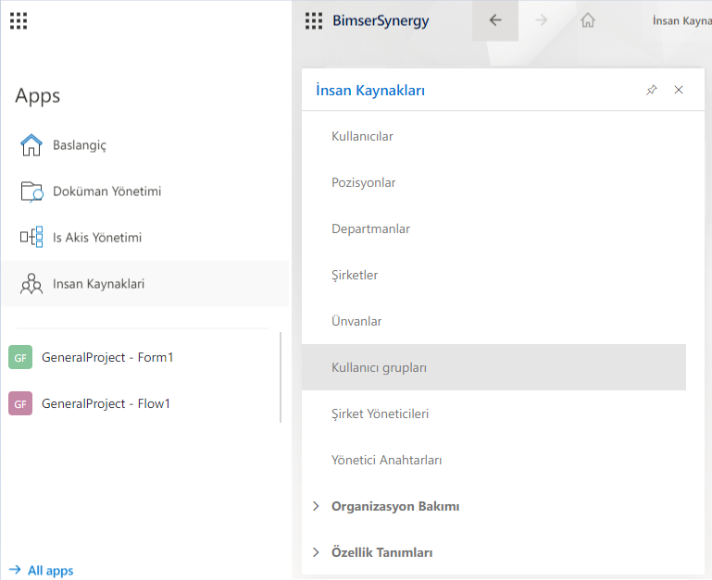The width and height of the screenshot is (712, 580).
Task: Click the app launcher grid icon beside BimserSynergy
Action: (314, 20)
